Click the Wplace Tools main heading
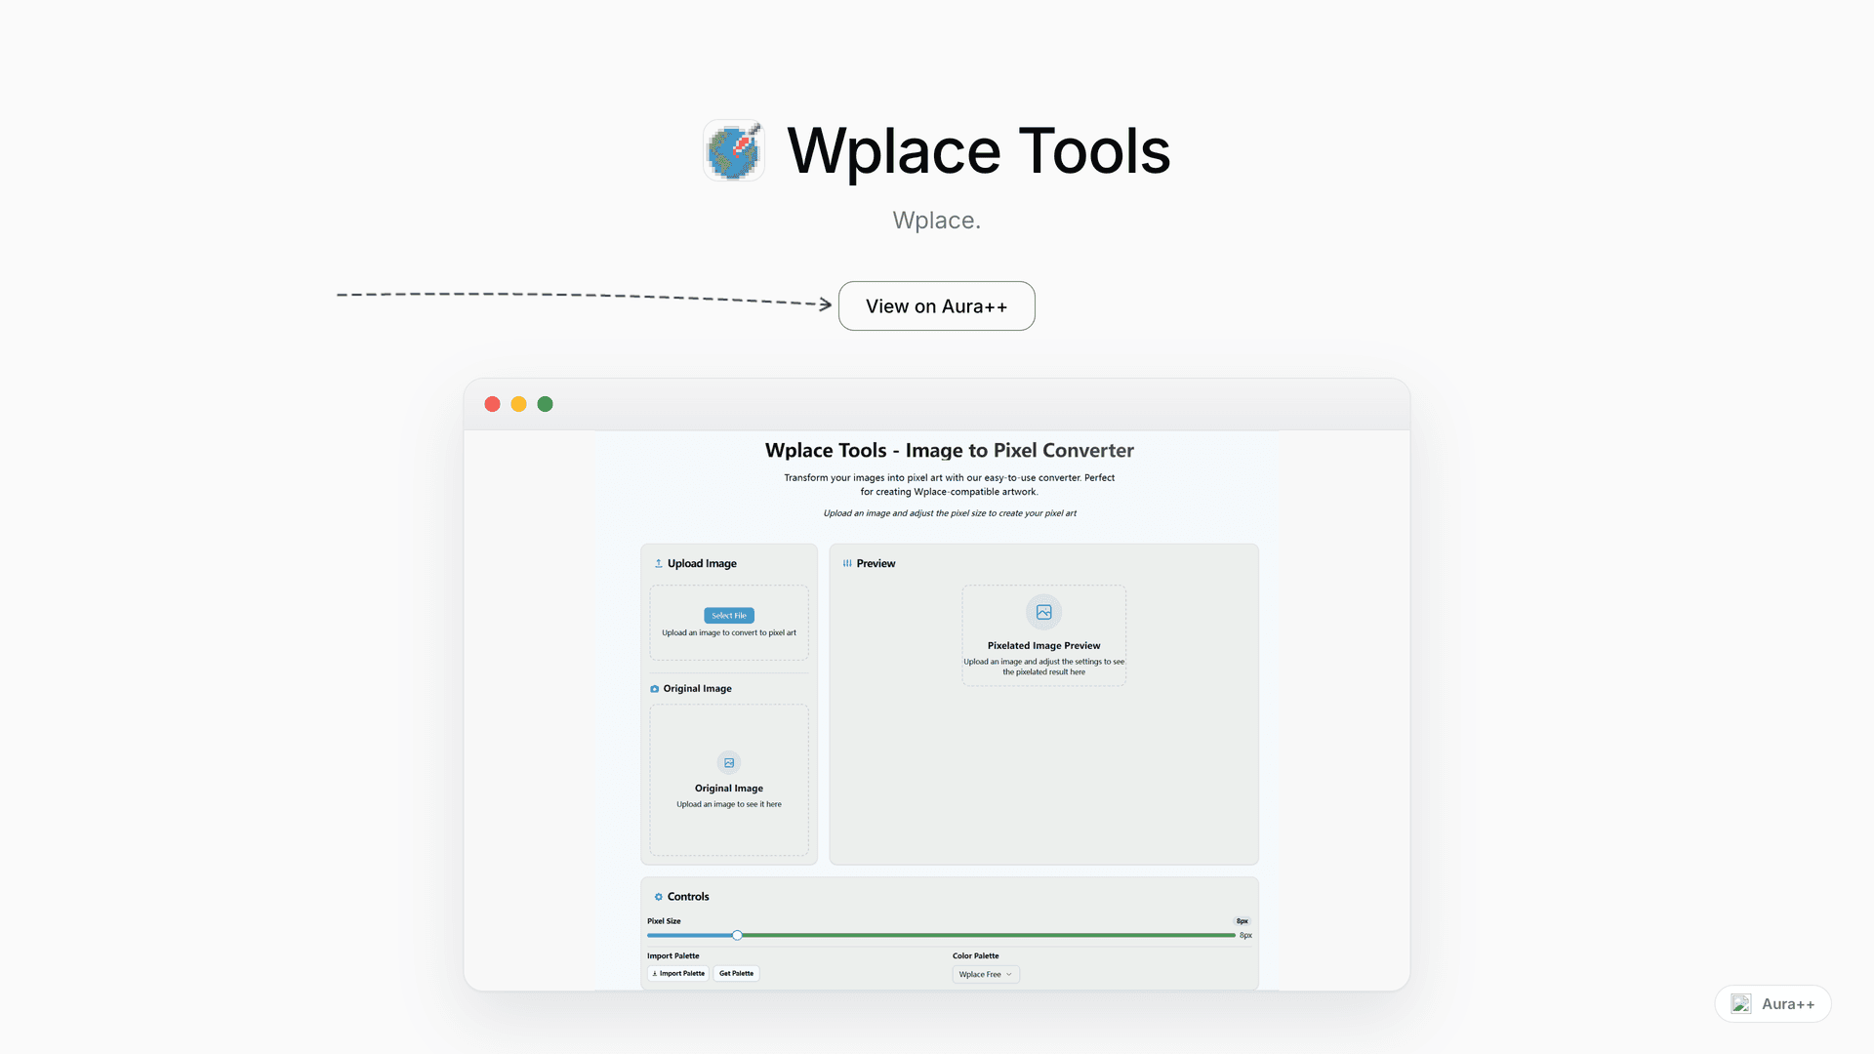The height and width of the screenshot is (1054, 1874). 978,151
